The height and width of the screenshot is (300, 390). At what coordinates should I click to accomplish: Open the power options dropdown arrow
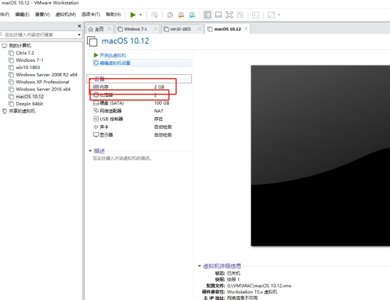pos(141,15)
